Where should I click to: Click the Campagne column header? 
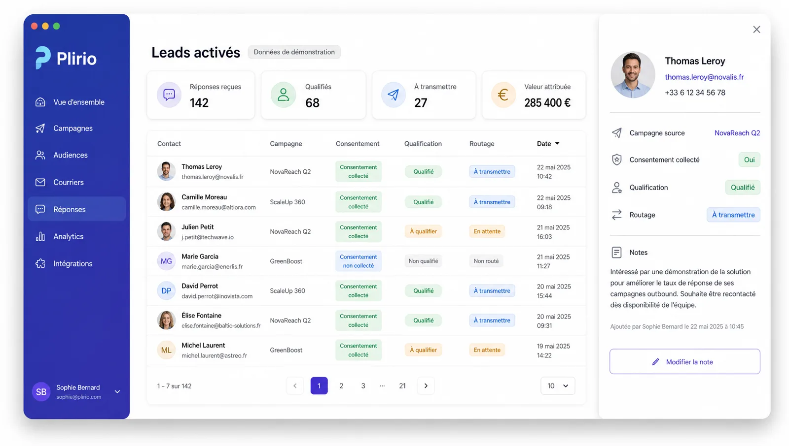tap(286, 144)
